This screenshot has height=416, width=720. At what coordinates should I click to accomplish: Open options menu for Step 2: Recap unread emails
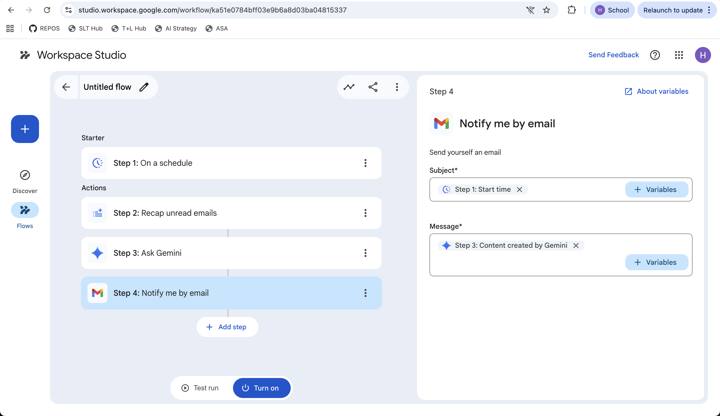[365, 213]
